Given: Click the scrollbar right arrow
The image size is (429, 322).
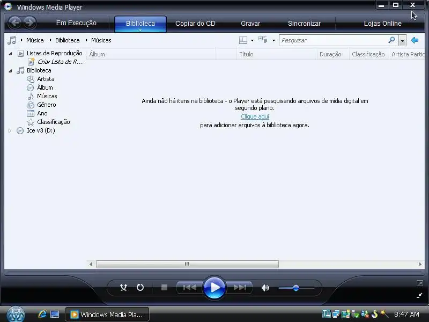Looking at the screenshot, I should pyautogui.click(x=420, y=264).
